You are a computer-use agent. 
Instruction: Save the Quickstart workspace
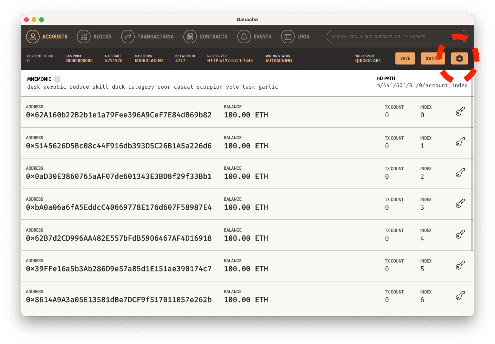click(x=405, y=58)
